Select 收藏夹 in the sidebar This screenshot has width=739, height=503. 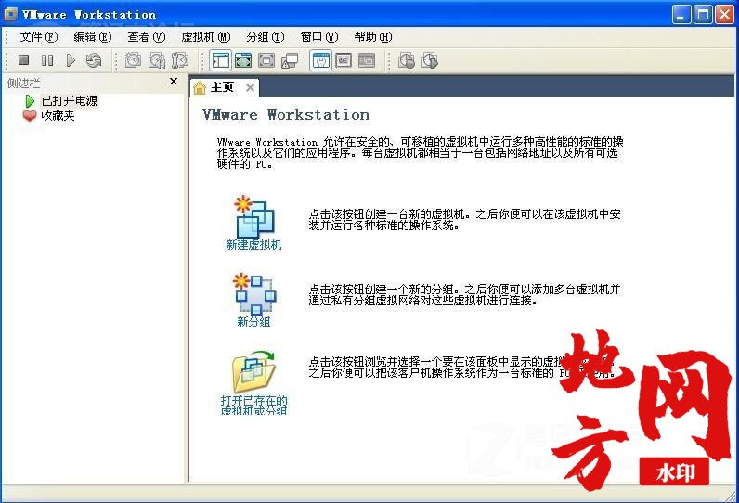58,116
